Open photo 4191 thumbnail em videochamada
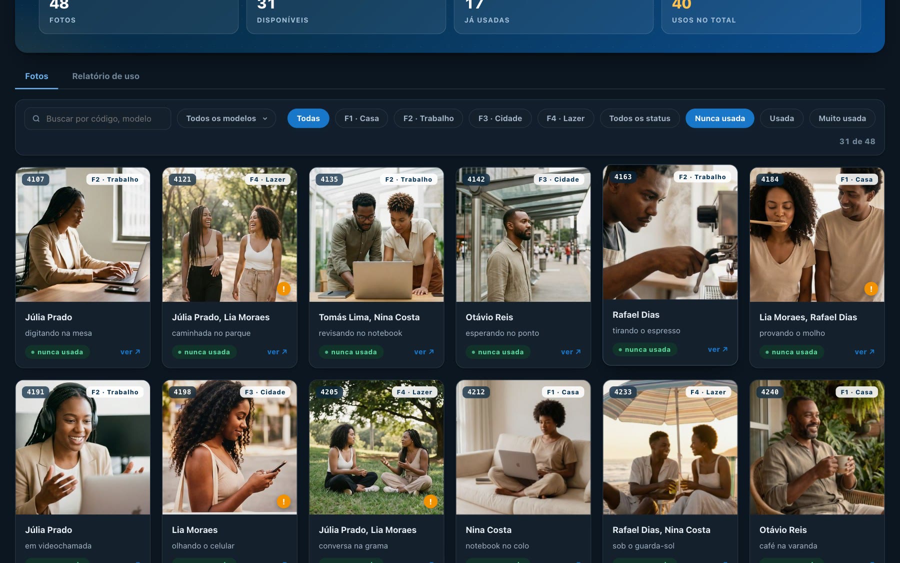This screenshot has height=563, width=900. [x=83, y=447]
